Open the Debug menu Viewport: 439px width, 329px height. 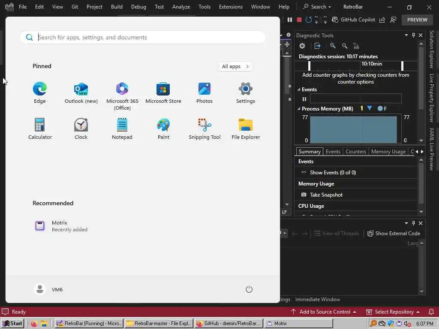(x=138, y=7)
